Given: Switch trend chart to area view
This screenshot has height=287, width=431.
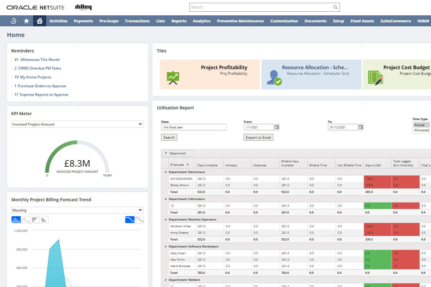Looking at the screenshot, I should pyautogui.click(x=16, y=220).
